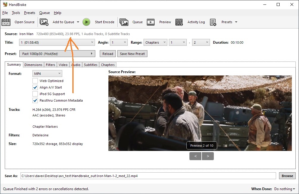This screenshot has height=194, width=299.
Task: Click the HandBrake app icon in title bar
Action: 5,4
